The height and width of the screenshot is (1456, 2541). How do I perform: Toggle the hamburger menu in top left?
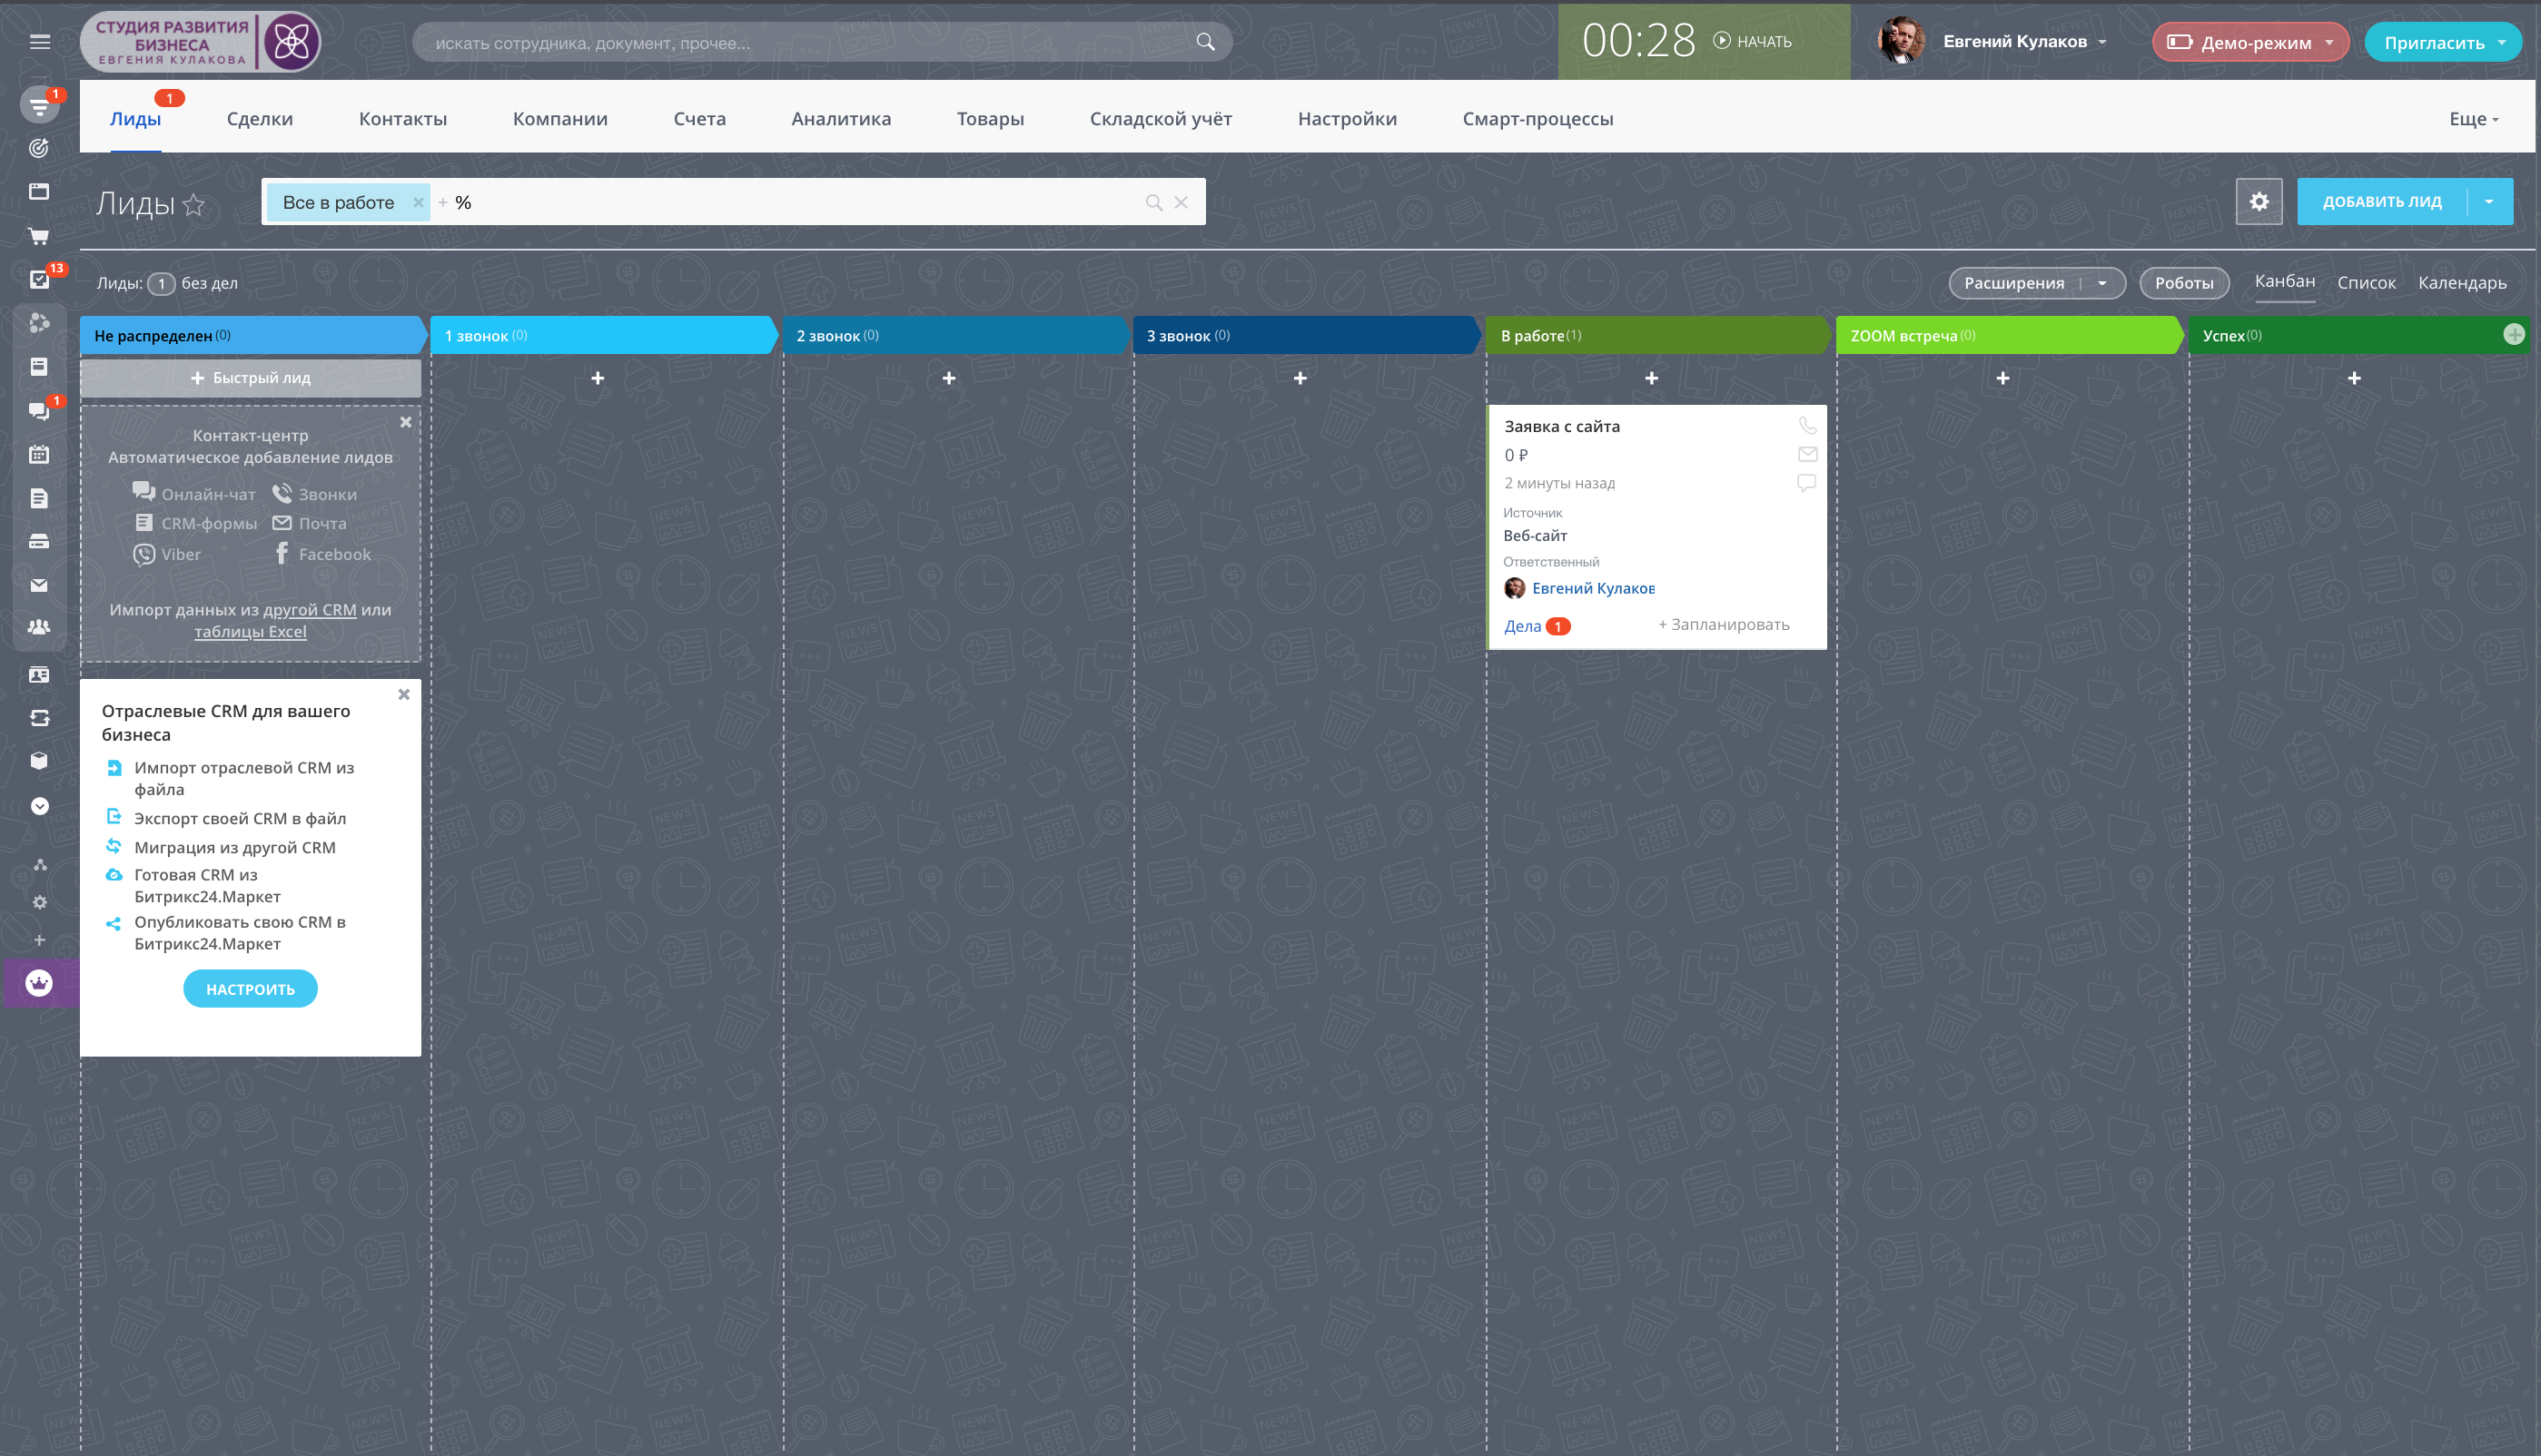pos(39,42)
